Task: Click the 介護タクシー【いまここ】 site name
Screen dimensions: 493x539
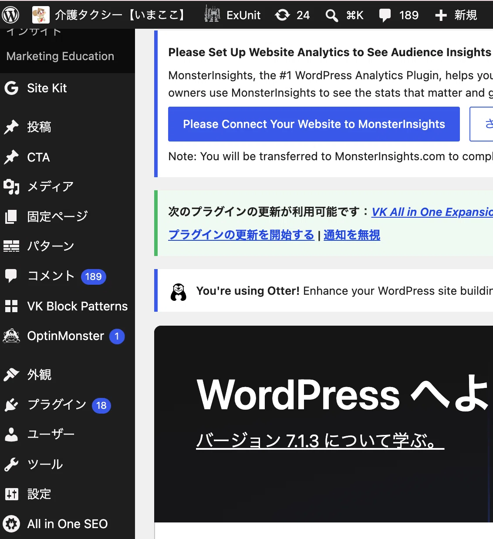Action: (x=121, y=15)
